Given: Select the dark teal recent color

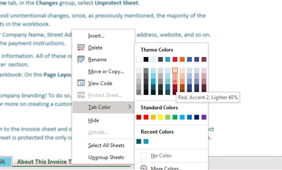Looking at the screenshot, I should [139, 142].
